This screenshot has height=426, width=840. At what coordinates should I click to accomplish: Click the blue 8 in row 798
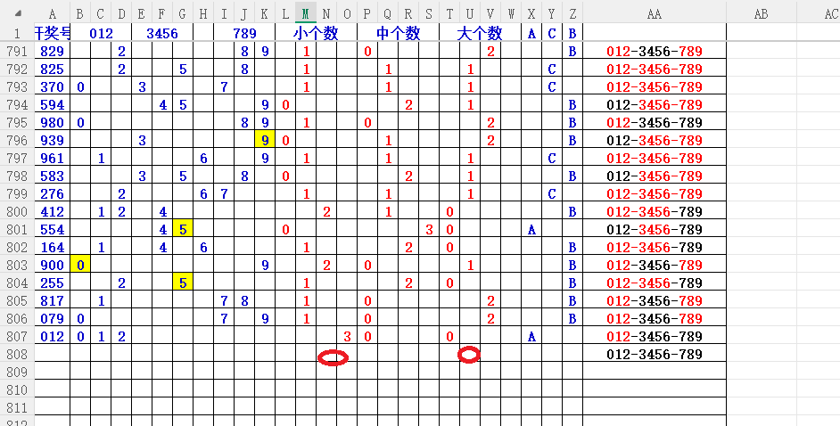coord(244,176)
